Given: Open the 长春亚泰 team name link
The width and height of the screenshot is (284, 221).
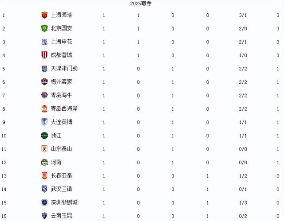Looking at the screenshot, I should tap(61, 176).
